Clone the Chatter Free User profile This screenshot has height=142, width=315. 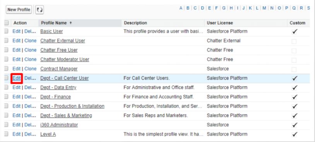click(x=30, y=50)
